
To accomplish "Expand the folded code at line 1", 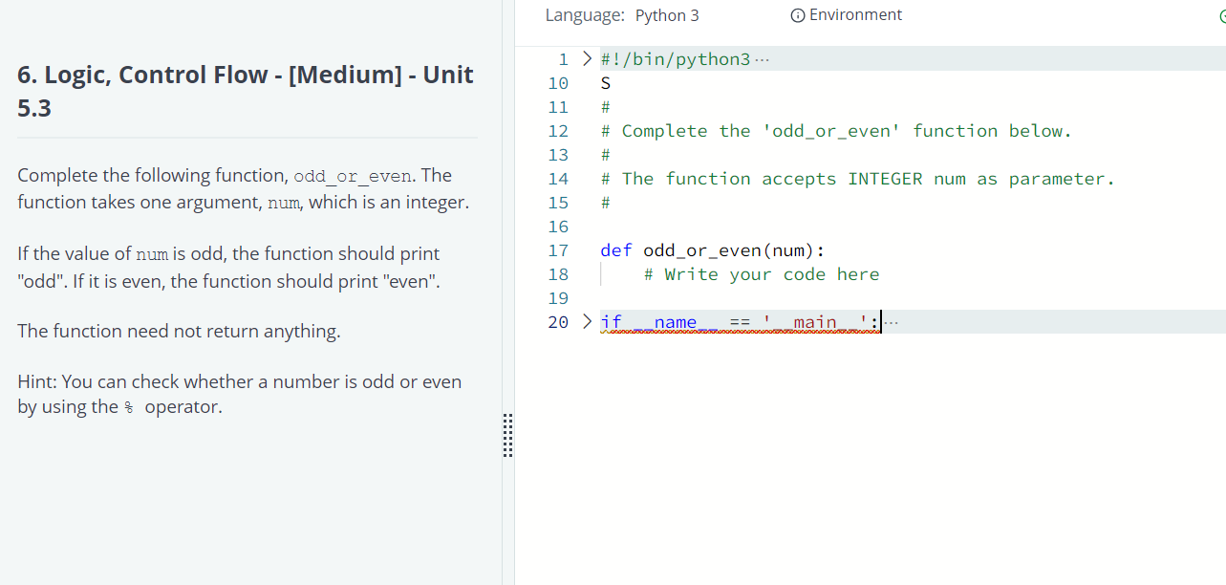I will tap(587, 59).
